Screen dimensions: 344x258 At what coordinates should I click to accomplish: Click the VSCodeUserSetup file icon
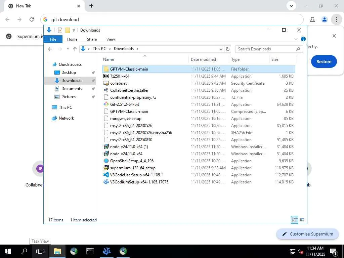[106, 175]
